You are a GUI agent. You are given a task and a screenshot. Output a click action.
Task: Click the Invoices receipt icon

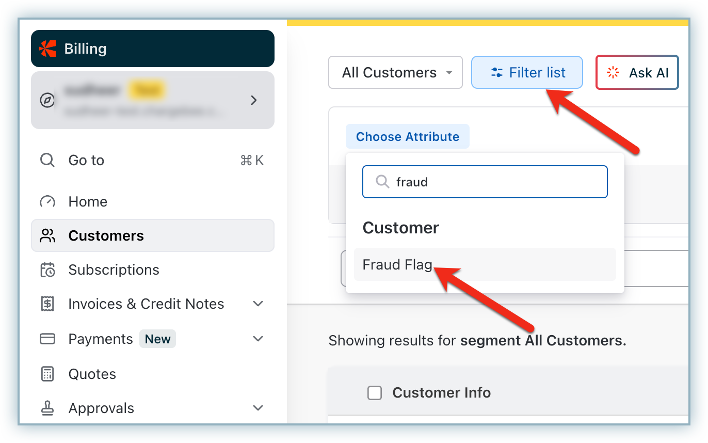tap(47, 304)
